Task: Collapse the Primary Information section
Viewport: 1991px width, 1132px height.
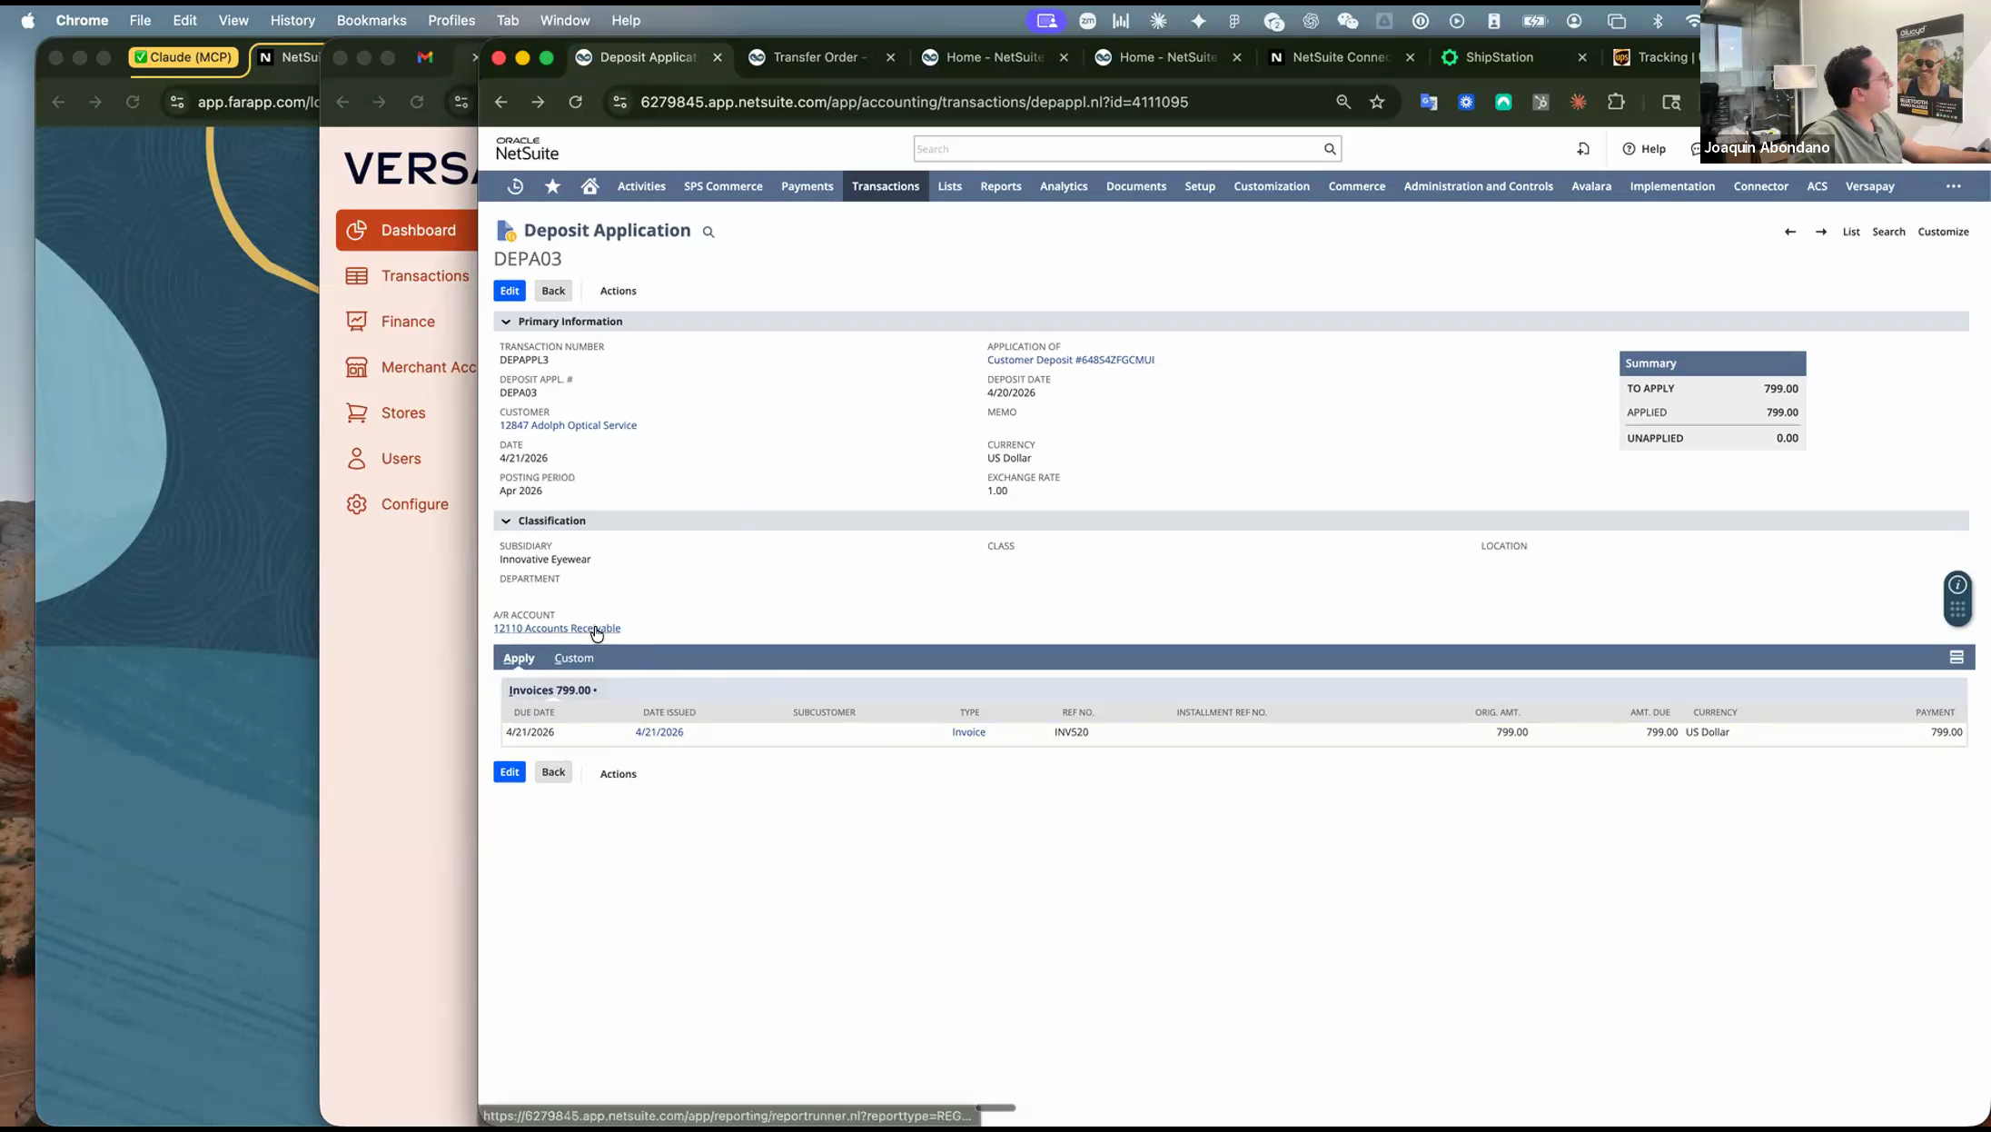Action: tap(506, 322)
